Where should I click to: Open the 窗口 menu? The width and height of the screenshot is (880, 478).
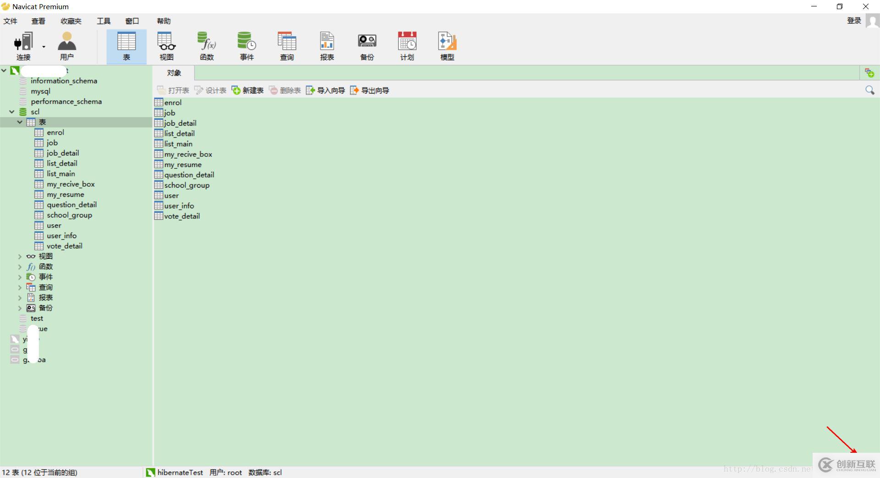point(132,21)
